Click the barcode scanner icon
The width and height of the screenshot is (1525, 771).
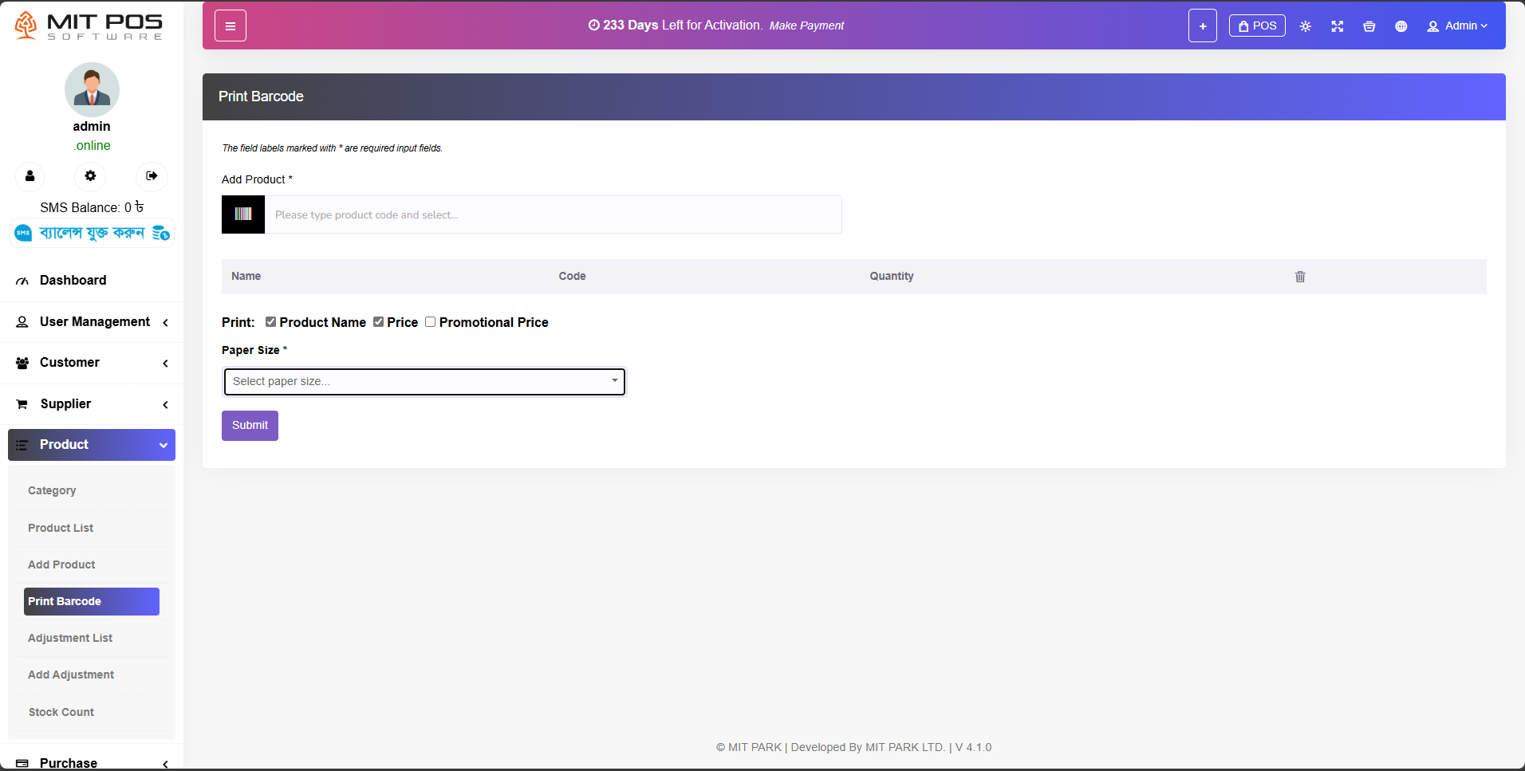pos(243,214)
